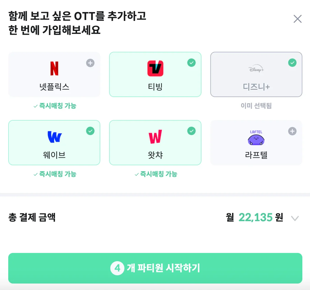
Task: Click the plus icon on the Netflix card
Action: point(90,63)
